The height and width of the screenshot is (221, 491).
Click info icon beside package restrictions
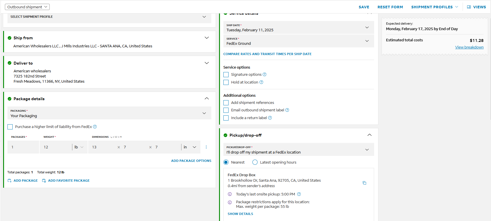230,202
